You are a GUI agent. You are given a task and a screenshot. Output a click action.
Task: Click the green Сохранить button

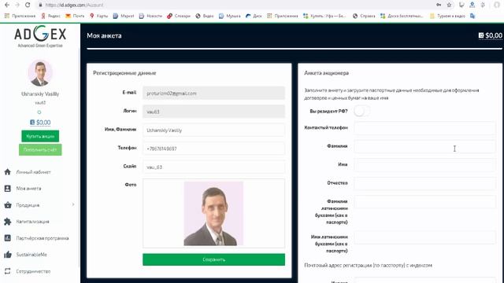tap(213, 259)
